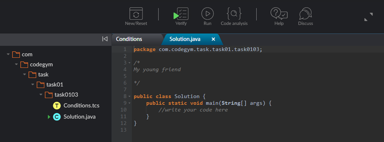Fold the main method at line 9

click(129, 103)
